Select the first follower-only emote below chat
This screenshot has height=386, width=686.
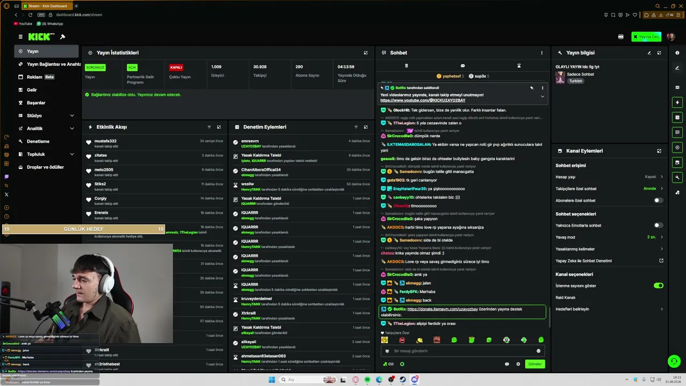click(x=384, y=340)
